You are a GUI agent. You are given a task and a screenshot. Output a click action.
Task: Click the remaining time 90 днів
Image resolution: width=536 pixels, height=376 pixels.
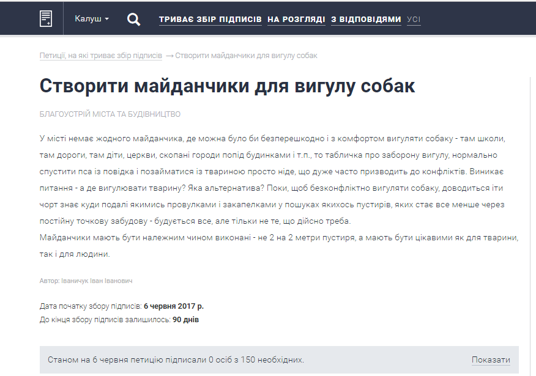coord(185,320)
